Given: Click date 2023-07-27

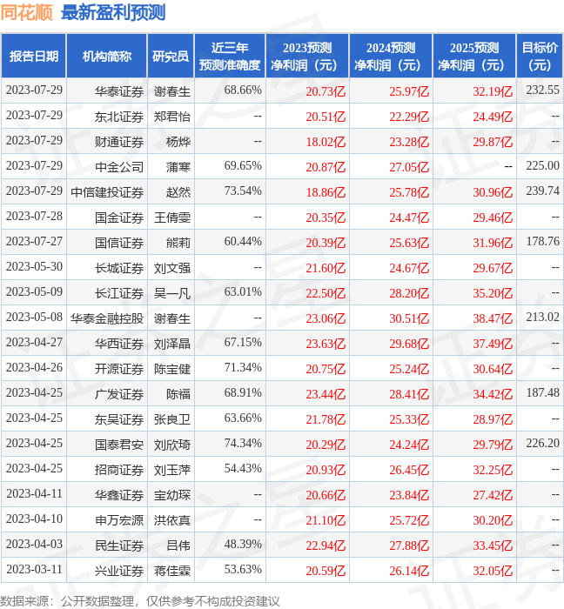Looking at the screenshot, I should click(34, 242).
